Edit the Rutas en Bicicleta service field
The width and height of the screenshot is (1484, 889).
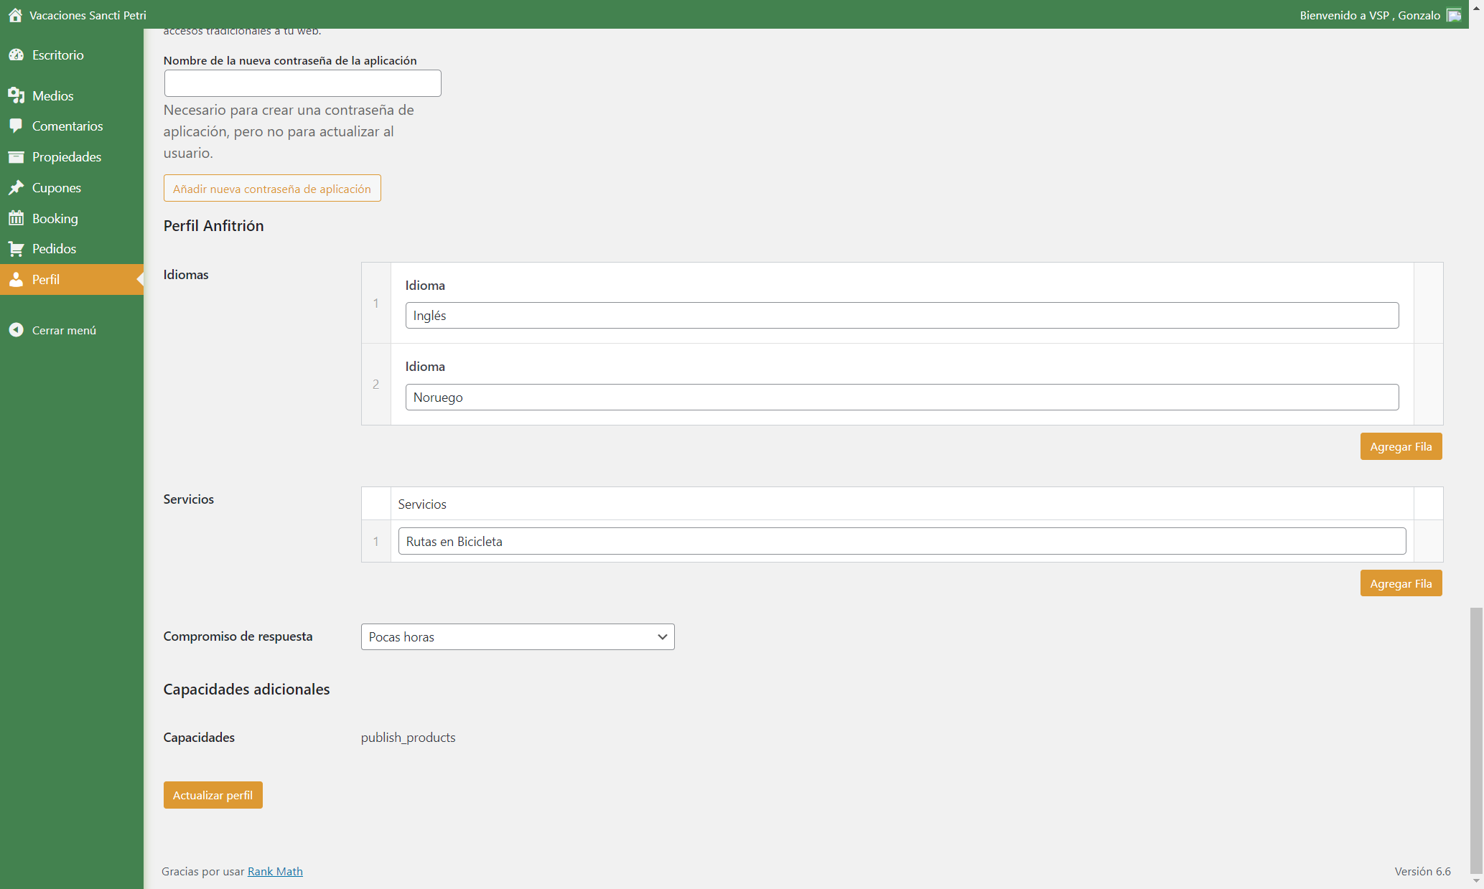pos(902,542)
